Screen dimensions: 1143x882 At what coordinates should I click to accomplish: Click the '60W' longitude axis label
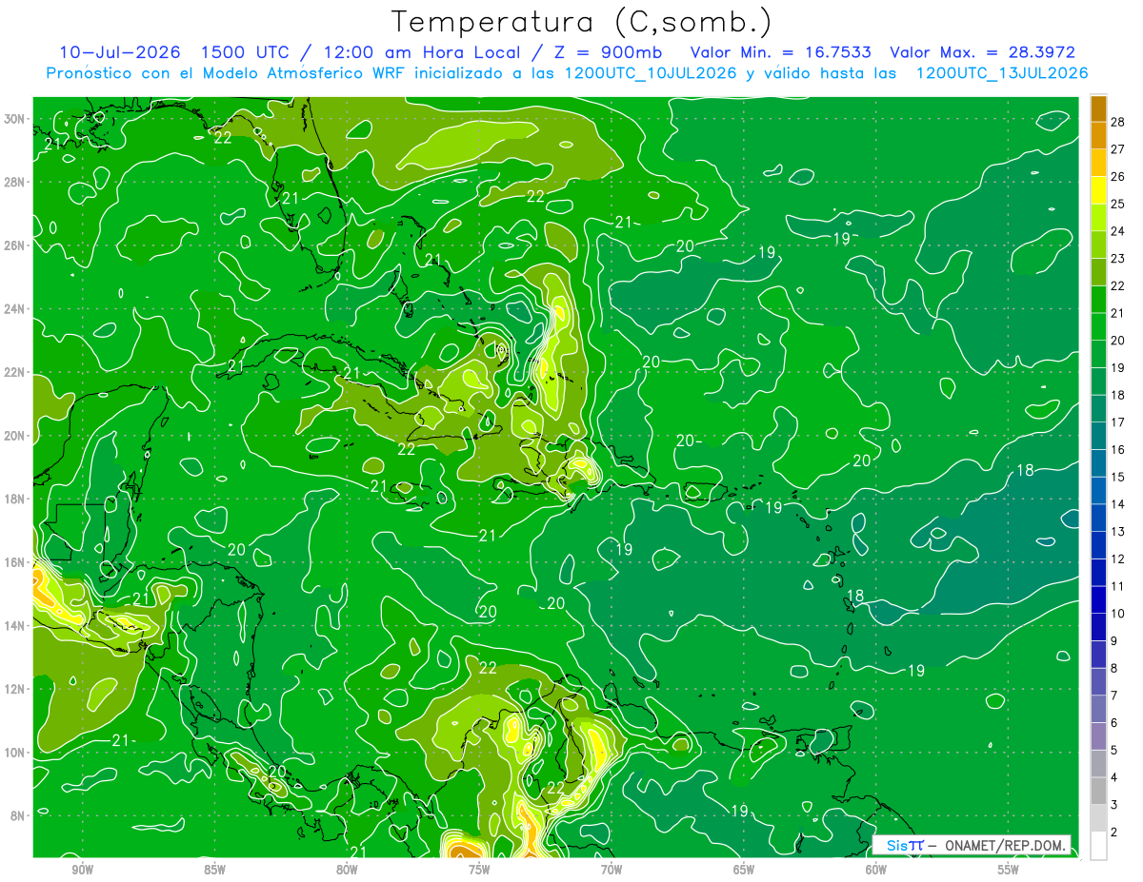click(x=876, y=870)
